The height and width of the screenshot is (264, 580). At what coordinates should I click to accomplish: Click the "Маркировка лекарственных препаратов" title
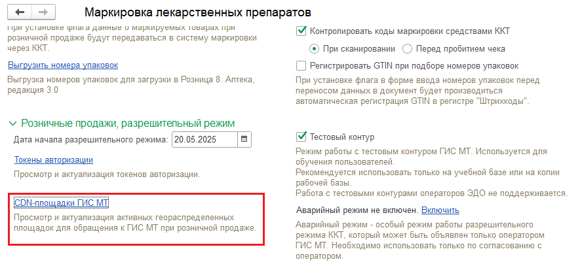click(198, 12)
